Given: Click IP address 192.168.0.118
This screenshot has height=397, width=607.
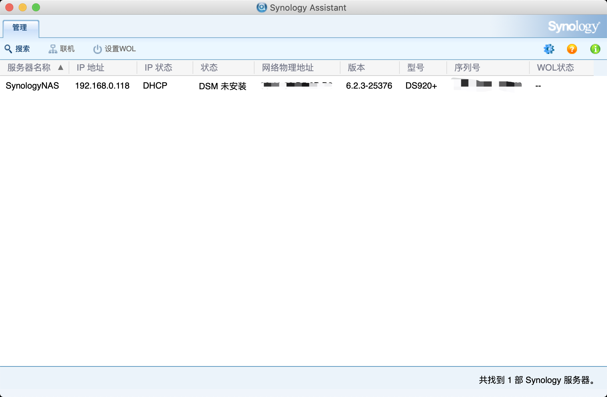Looking at the screenshot, I should point(102,86).
